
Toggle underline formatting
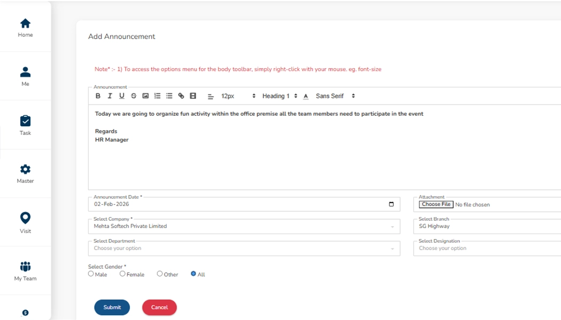[x=121, y=95]
